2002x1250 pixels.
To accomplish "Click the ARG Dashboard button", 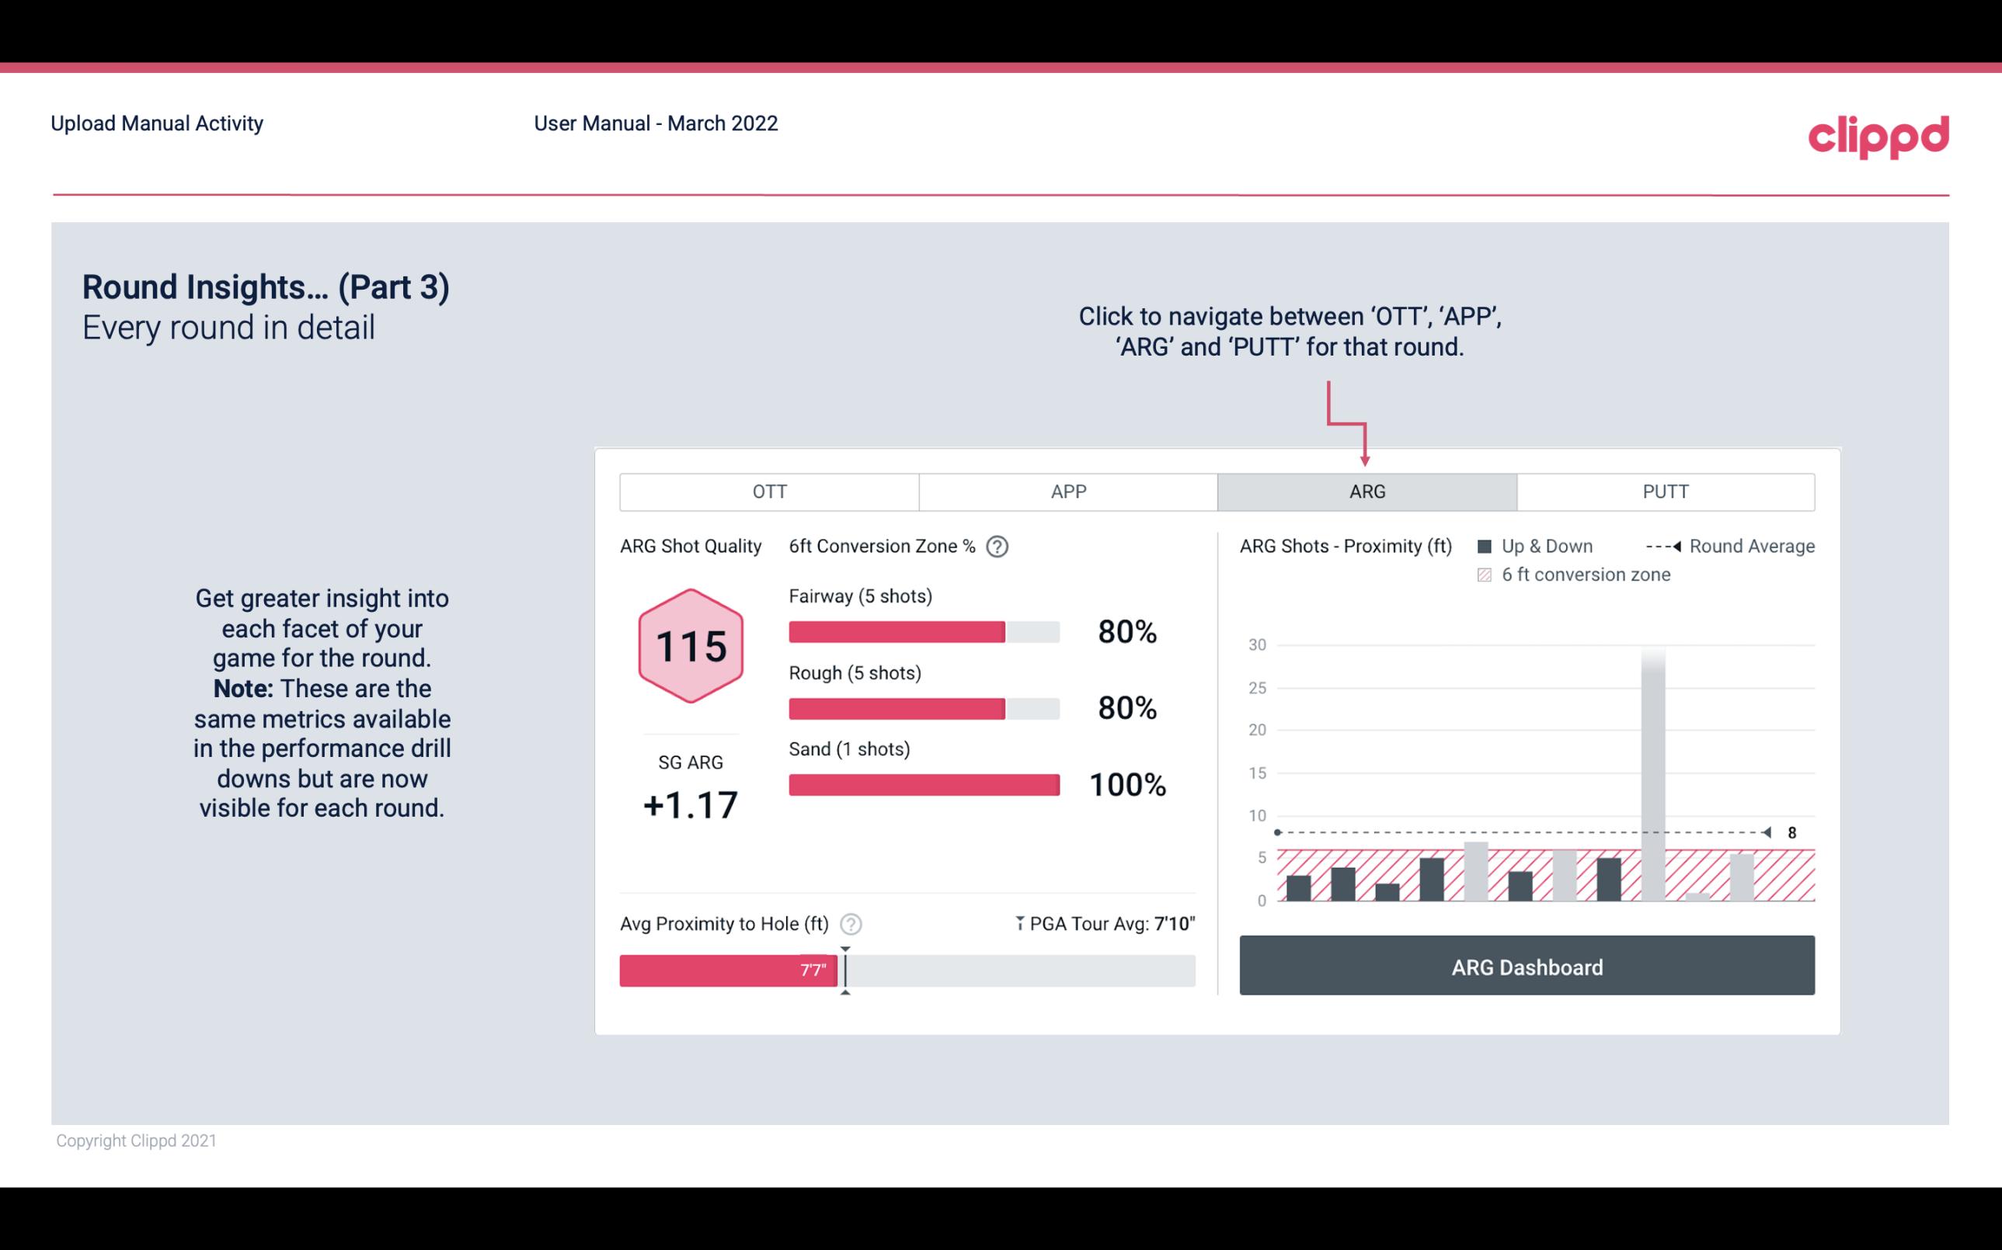I will (x=1530, y=967).
